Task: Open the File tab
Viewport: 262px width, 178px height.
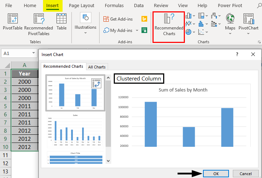Action: [x=9, y=6]
